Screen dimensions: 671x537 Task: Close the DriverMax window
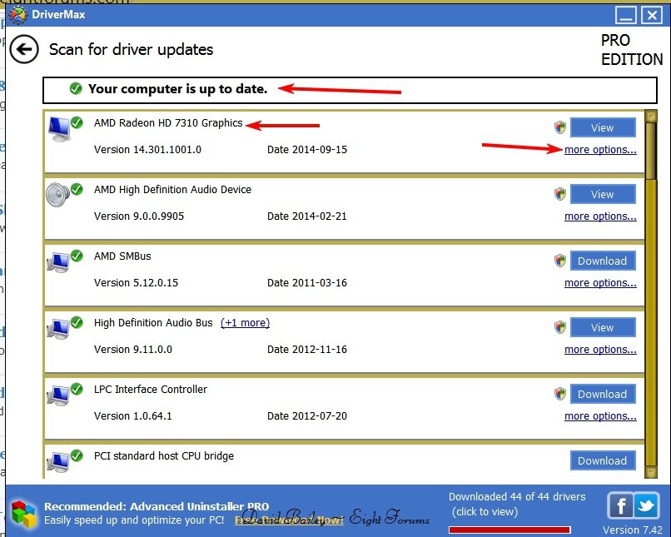[x=652, y=16]
